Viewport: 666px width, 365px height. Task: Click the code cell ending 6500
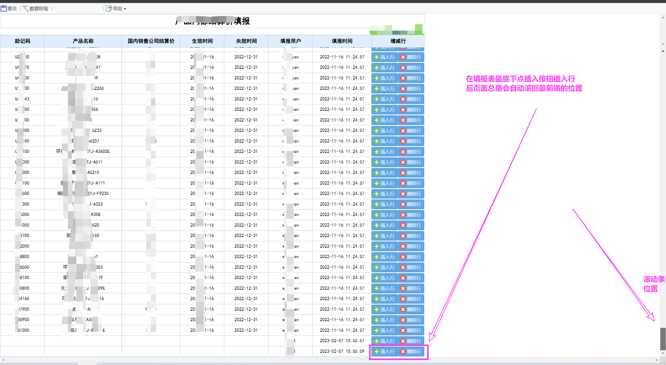22,267
